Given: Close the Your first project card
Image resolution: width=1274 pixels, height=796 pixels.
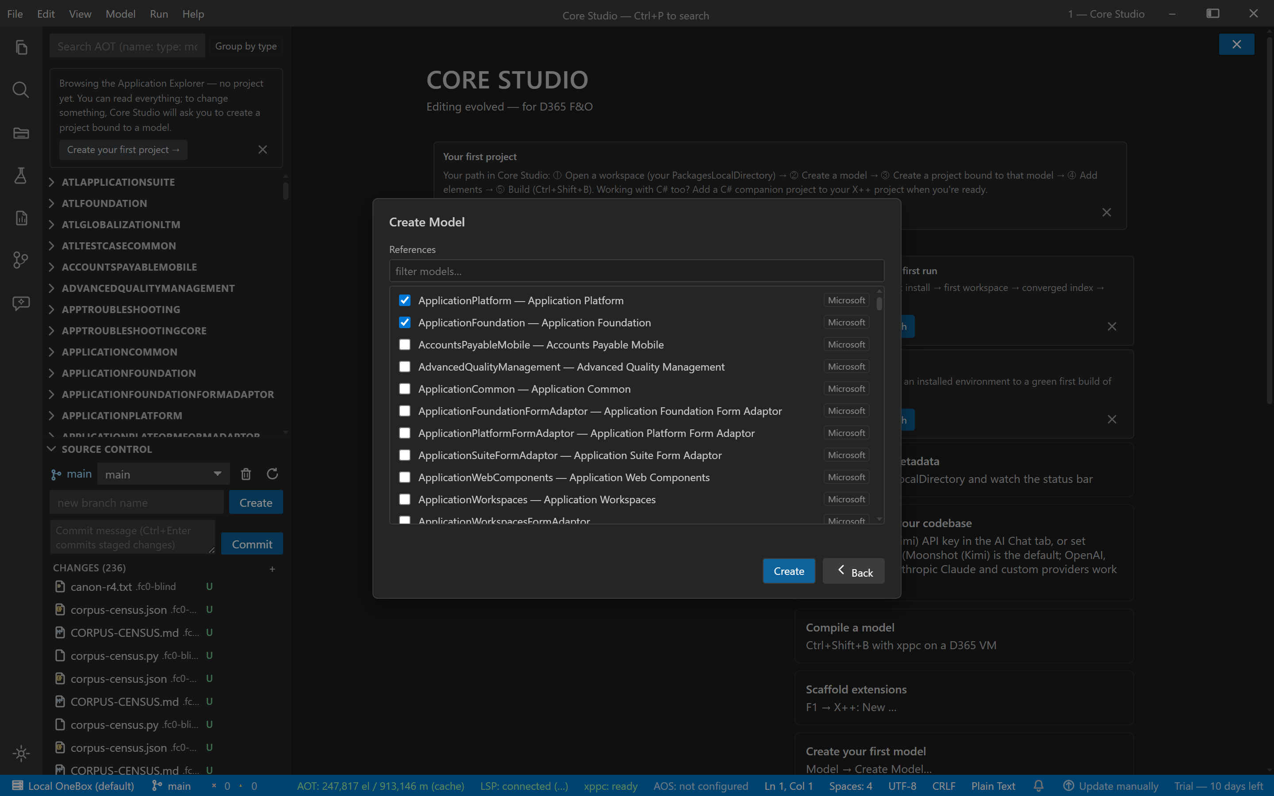Looking at the screenshot, I should [x=1107, y=212].
